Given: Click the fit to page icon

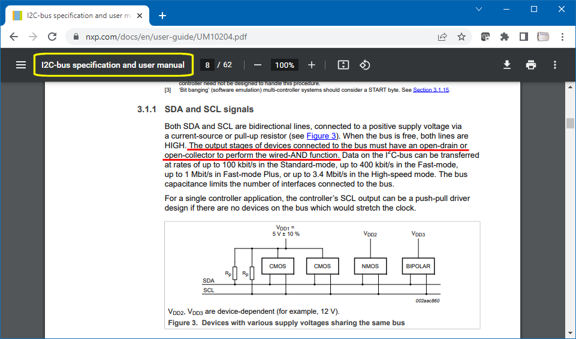Looking at the screenshot, I should click(x=343, y=65).
